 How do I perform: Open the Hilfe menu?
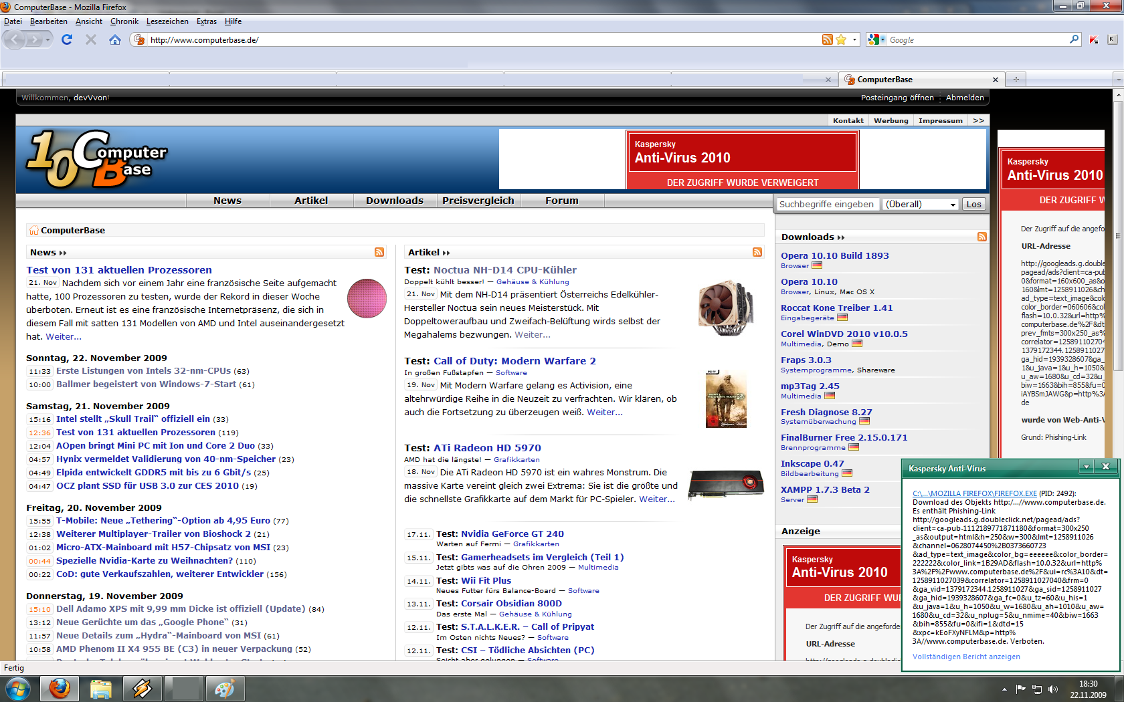point(233,21)
